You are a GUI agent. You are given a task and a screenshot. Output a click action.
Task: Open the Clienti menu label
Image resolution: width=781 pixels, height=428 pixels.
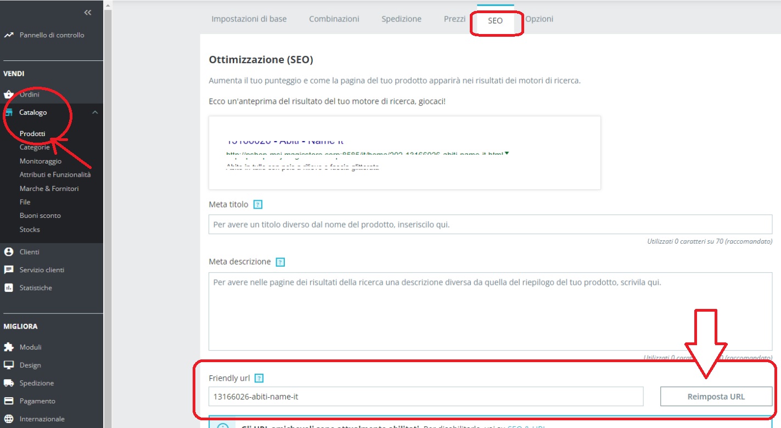30,252
